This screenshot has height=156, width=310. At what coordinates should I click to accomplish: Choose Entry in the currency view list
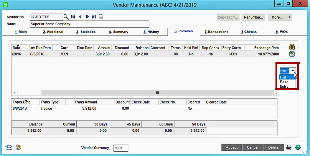tap(284, 87)
